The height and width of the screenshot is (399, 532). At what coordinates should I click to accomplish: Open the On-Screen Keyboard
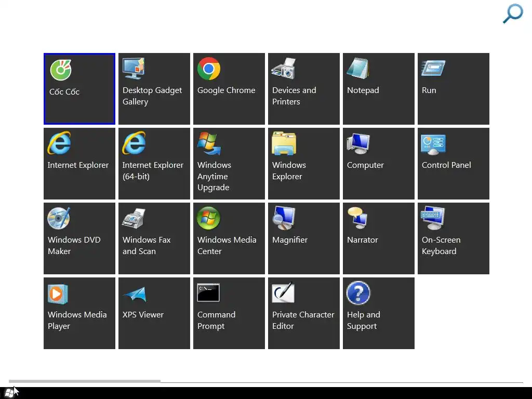tap(454, 238)
